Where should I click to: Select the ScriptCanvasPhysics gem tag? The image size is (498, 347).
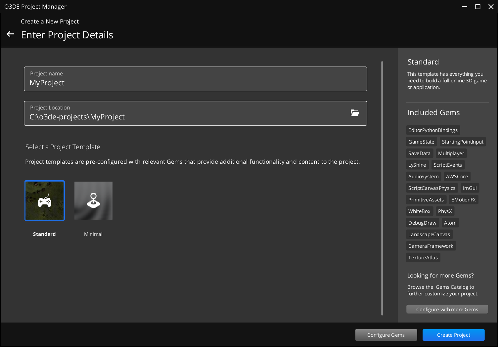(432, 188)
